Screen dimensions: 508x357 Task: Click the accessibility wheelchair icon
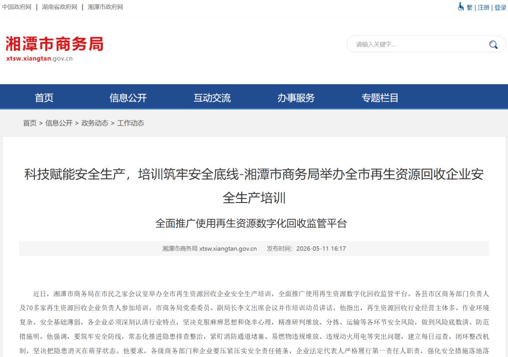(460, 7)
